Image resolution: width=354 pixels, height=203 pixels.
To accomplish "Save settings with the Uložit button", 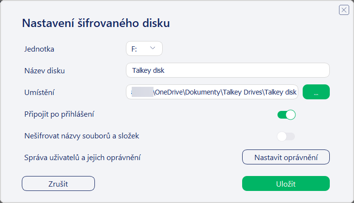I will pos(286,184).
